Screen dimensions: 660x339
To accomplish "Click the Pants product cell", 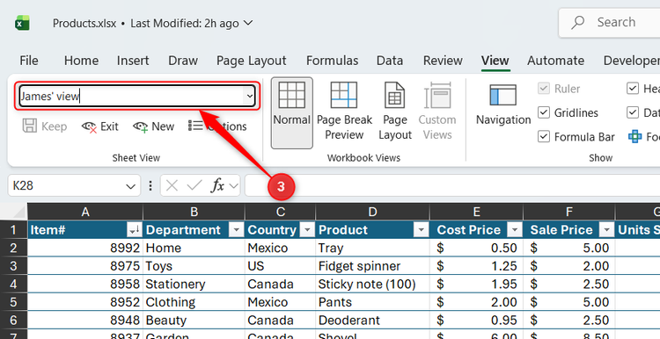I will 372,302.
